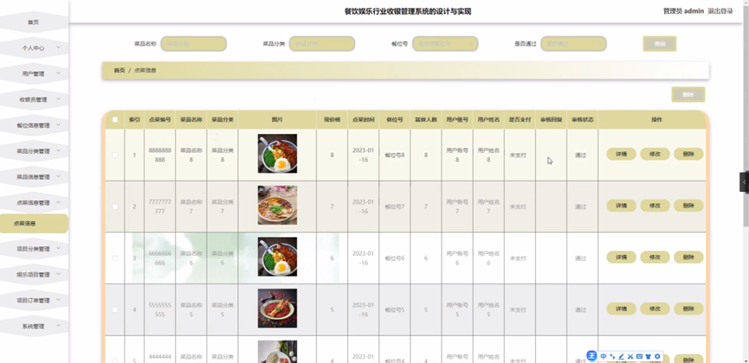Expand 用户管理 sidebar menu
749x363 pixels.
pyautogui.click(x=34, y=73)
